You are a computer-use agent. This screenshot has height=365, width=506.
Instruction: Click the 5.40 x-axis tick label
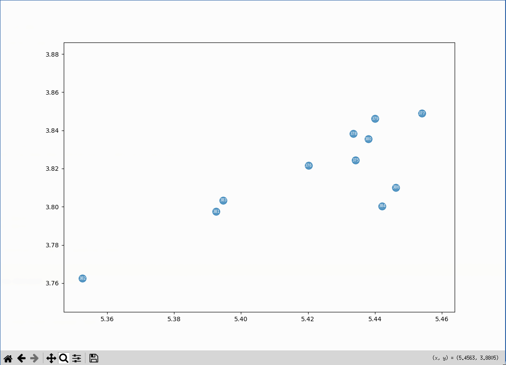pos(241,319)
